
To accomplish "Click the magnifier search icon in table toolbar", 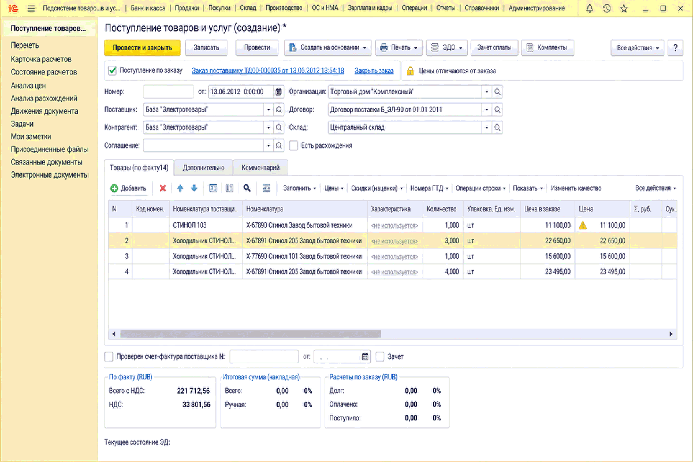I will click(247, 188).
